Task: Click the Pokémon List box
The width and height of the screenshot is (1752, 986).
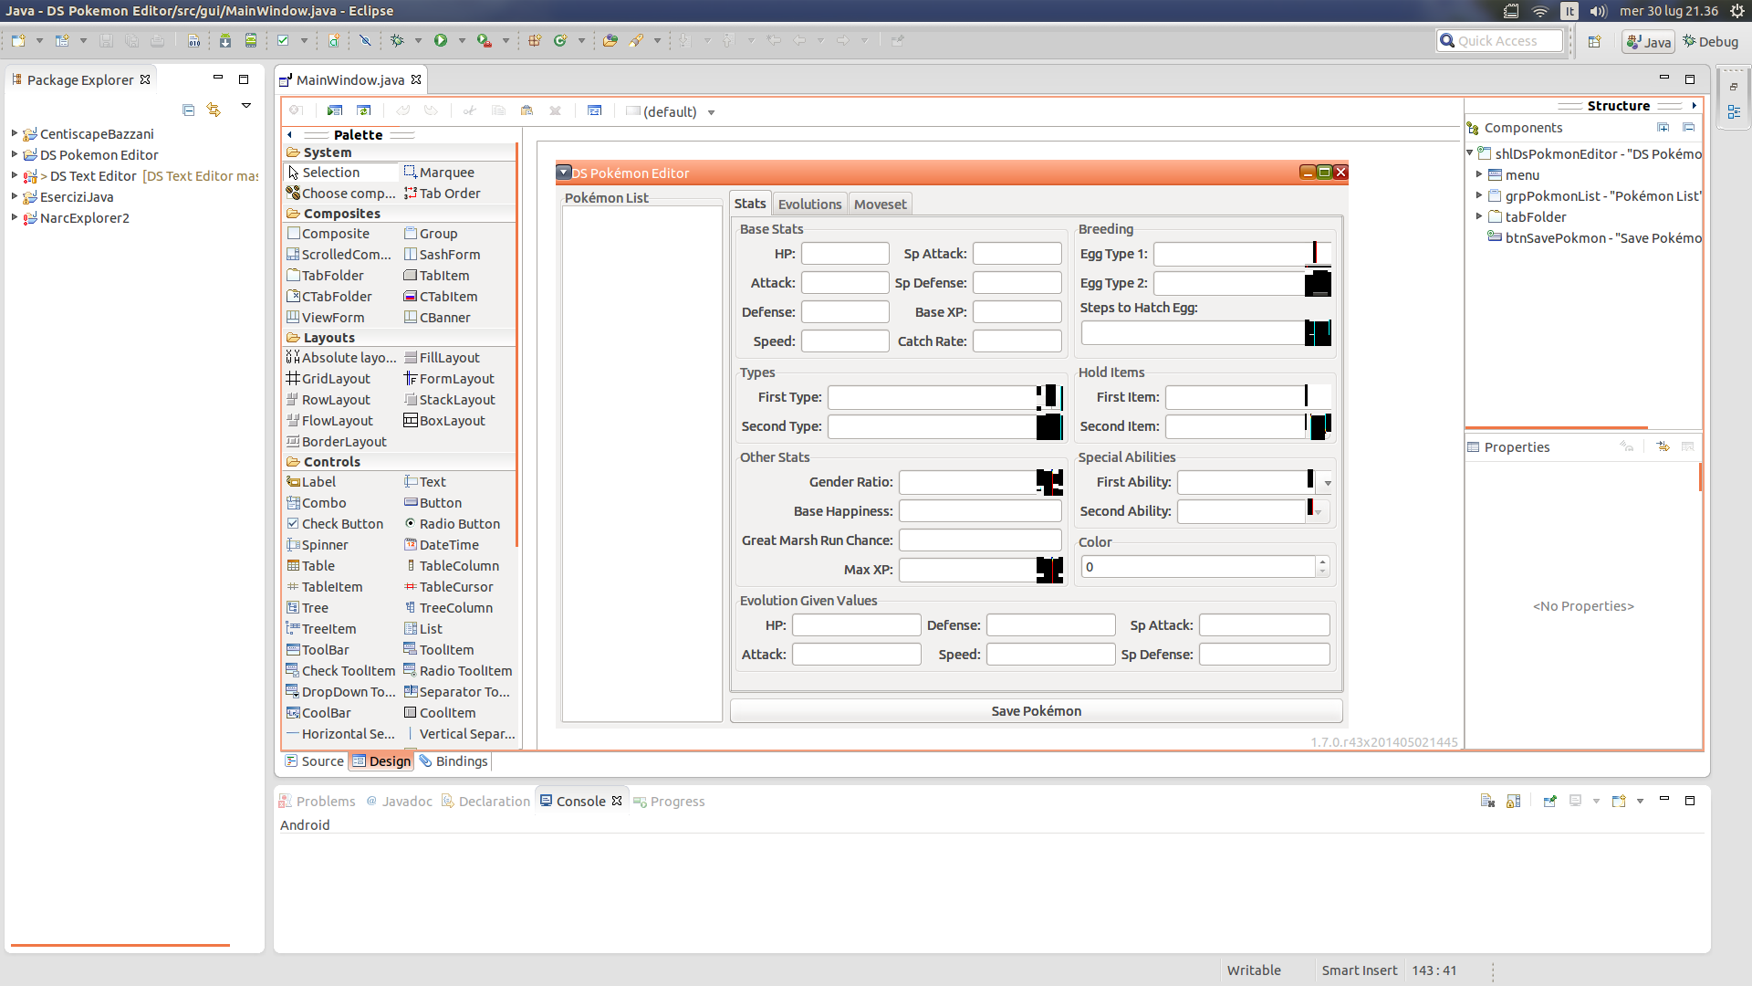Action: click(x=641, y=464)
